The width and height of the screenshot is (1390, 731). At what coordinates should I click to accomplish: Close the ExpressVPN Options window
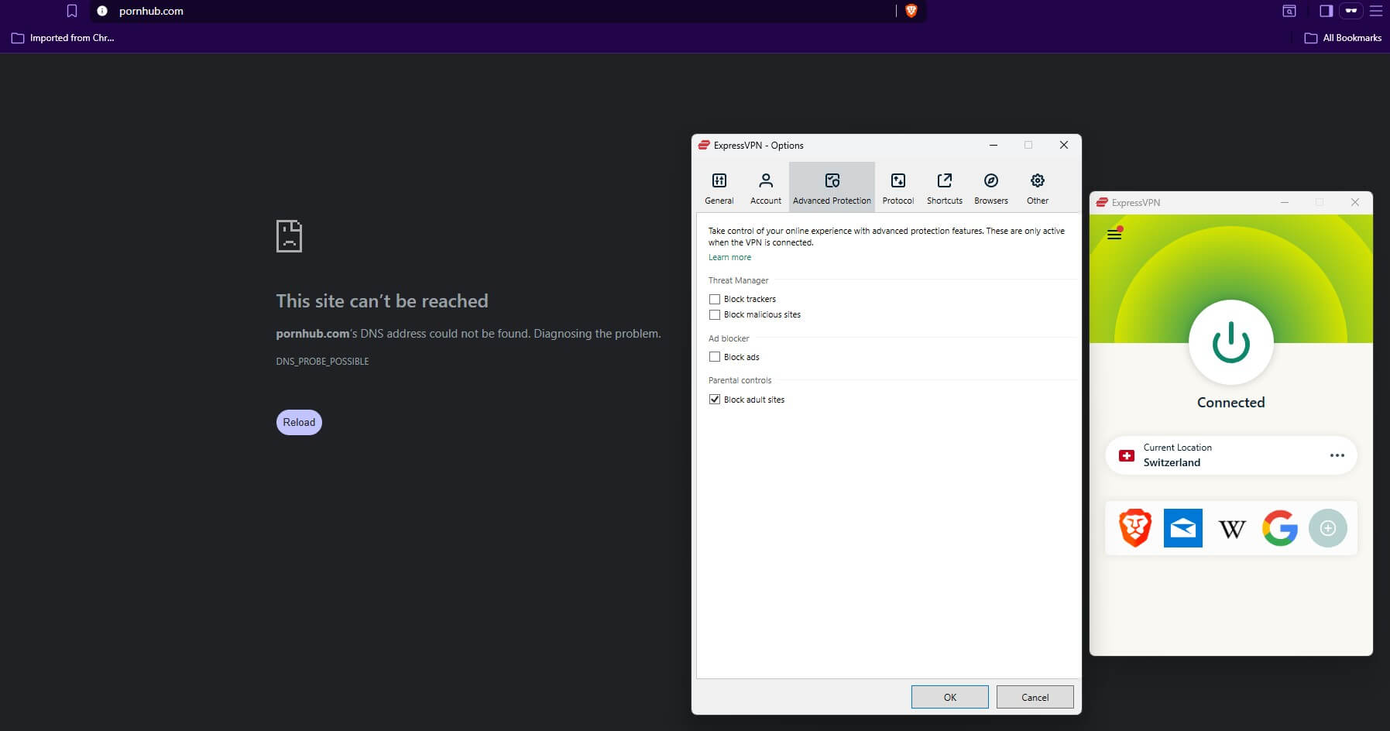click(x=1064, y=145)
